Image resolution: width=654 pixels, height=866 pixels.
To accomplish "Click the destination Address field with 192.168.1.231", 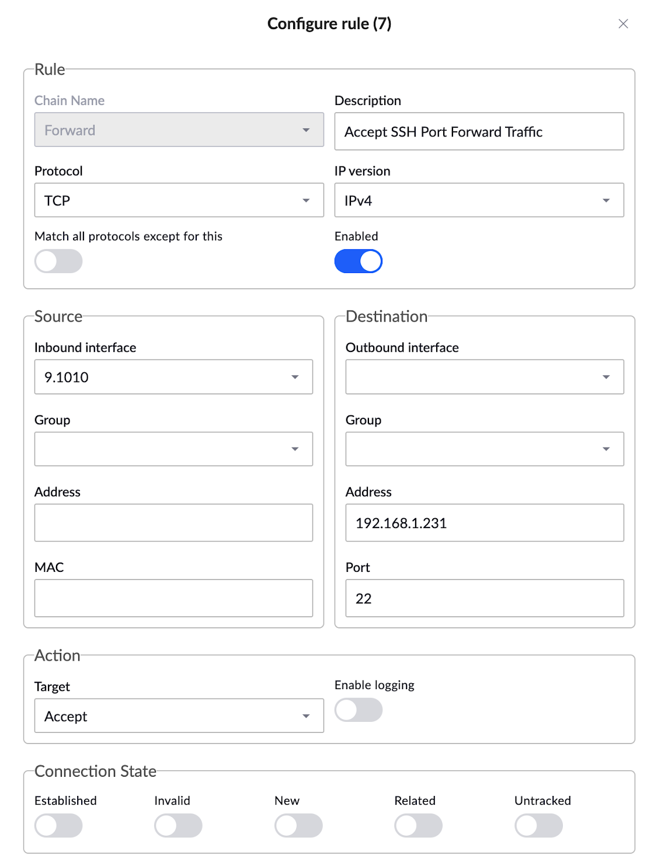I will 483,523.
